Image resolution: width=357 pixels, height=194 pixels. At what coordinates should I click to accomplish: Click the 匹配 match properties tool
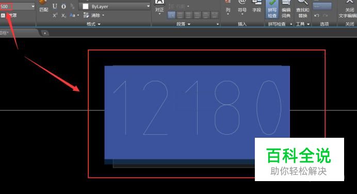43,6
